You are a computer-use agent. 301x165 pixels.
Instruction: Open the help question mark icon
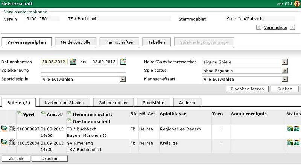297,3
